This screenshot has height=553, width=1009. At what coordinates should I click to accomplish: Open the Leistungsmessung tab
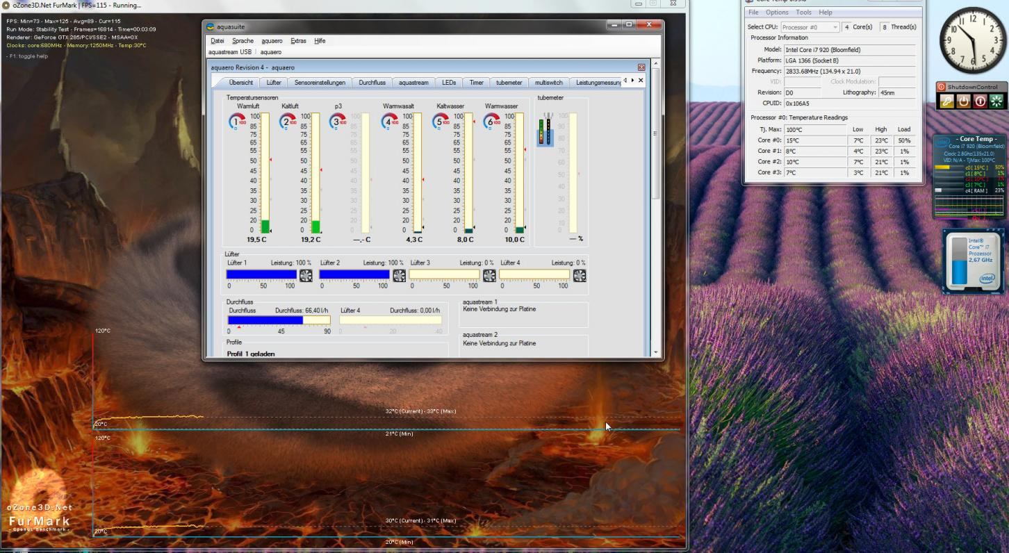(596, 82)
